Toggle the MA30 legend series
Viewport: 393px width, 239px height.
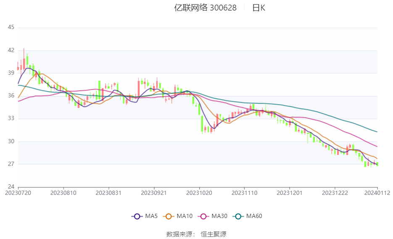pyautogui.click(x=213, y=216)
